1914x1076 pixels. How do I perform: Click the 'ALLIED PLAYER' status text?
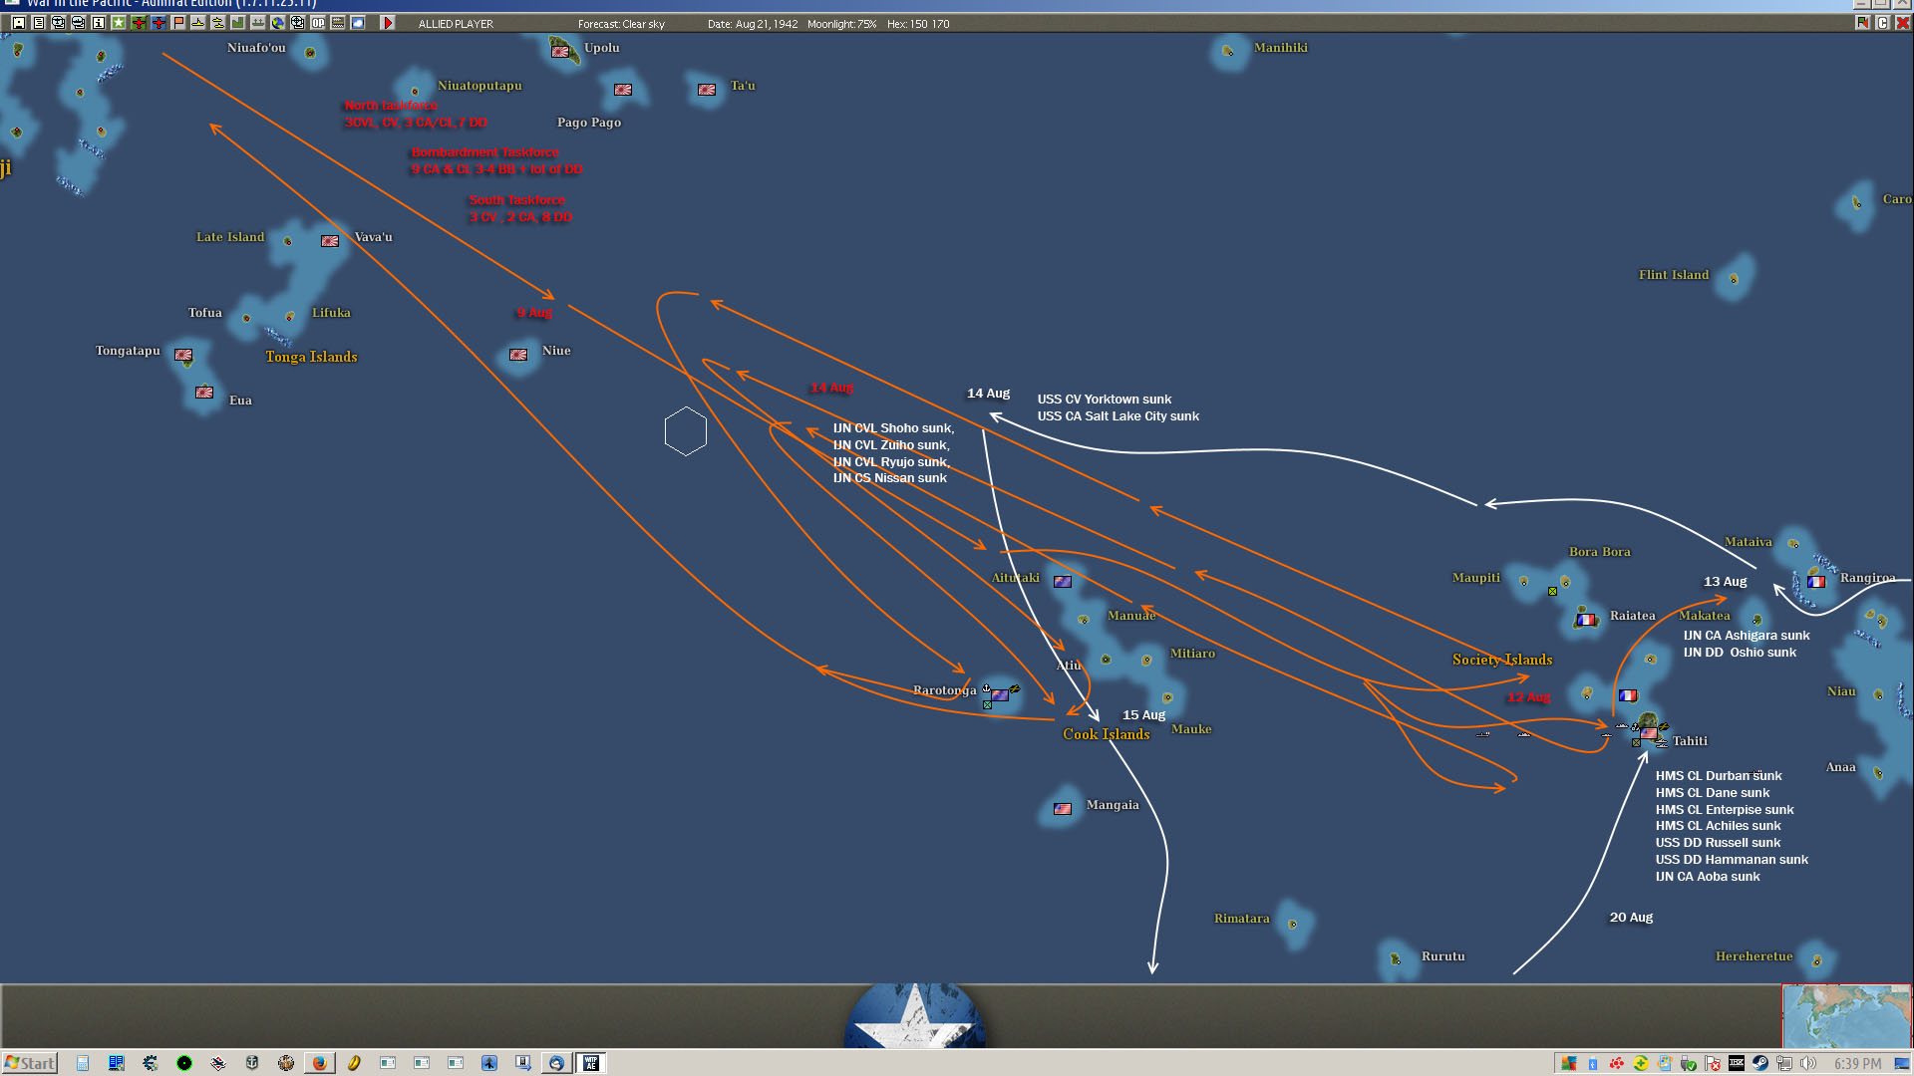[456, 24]
